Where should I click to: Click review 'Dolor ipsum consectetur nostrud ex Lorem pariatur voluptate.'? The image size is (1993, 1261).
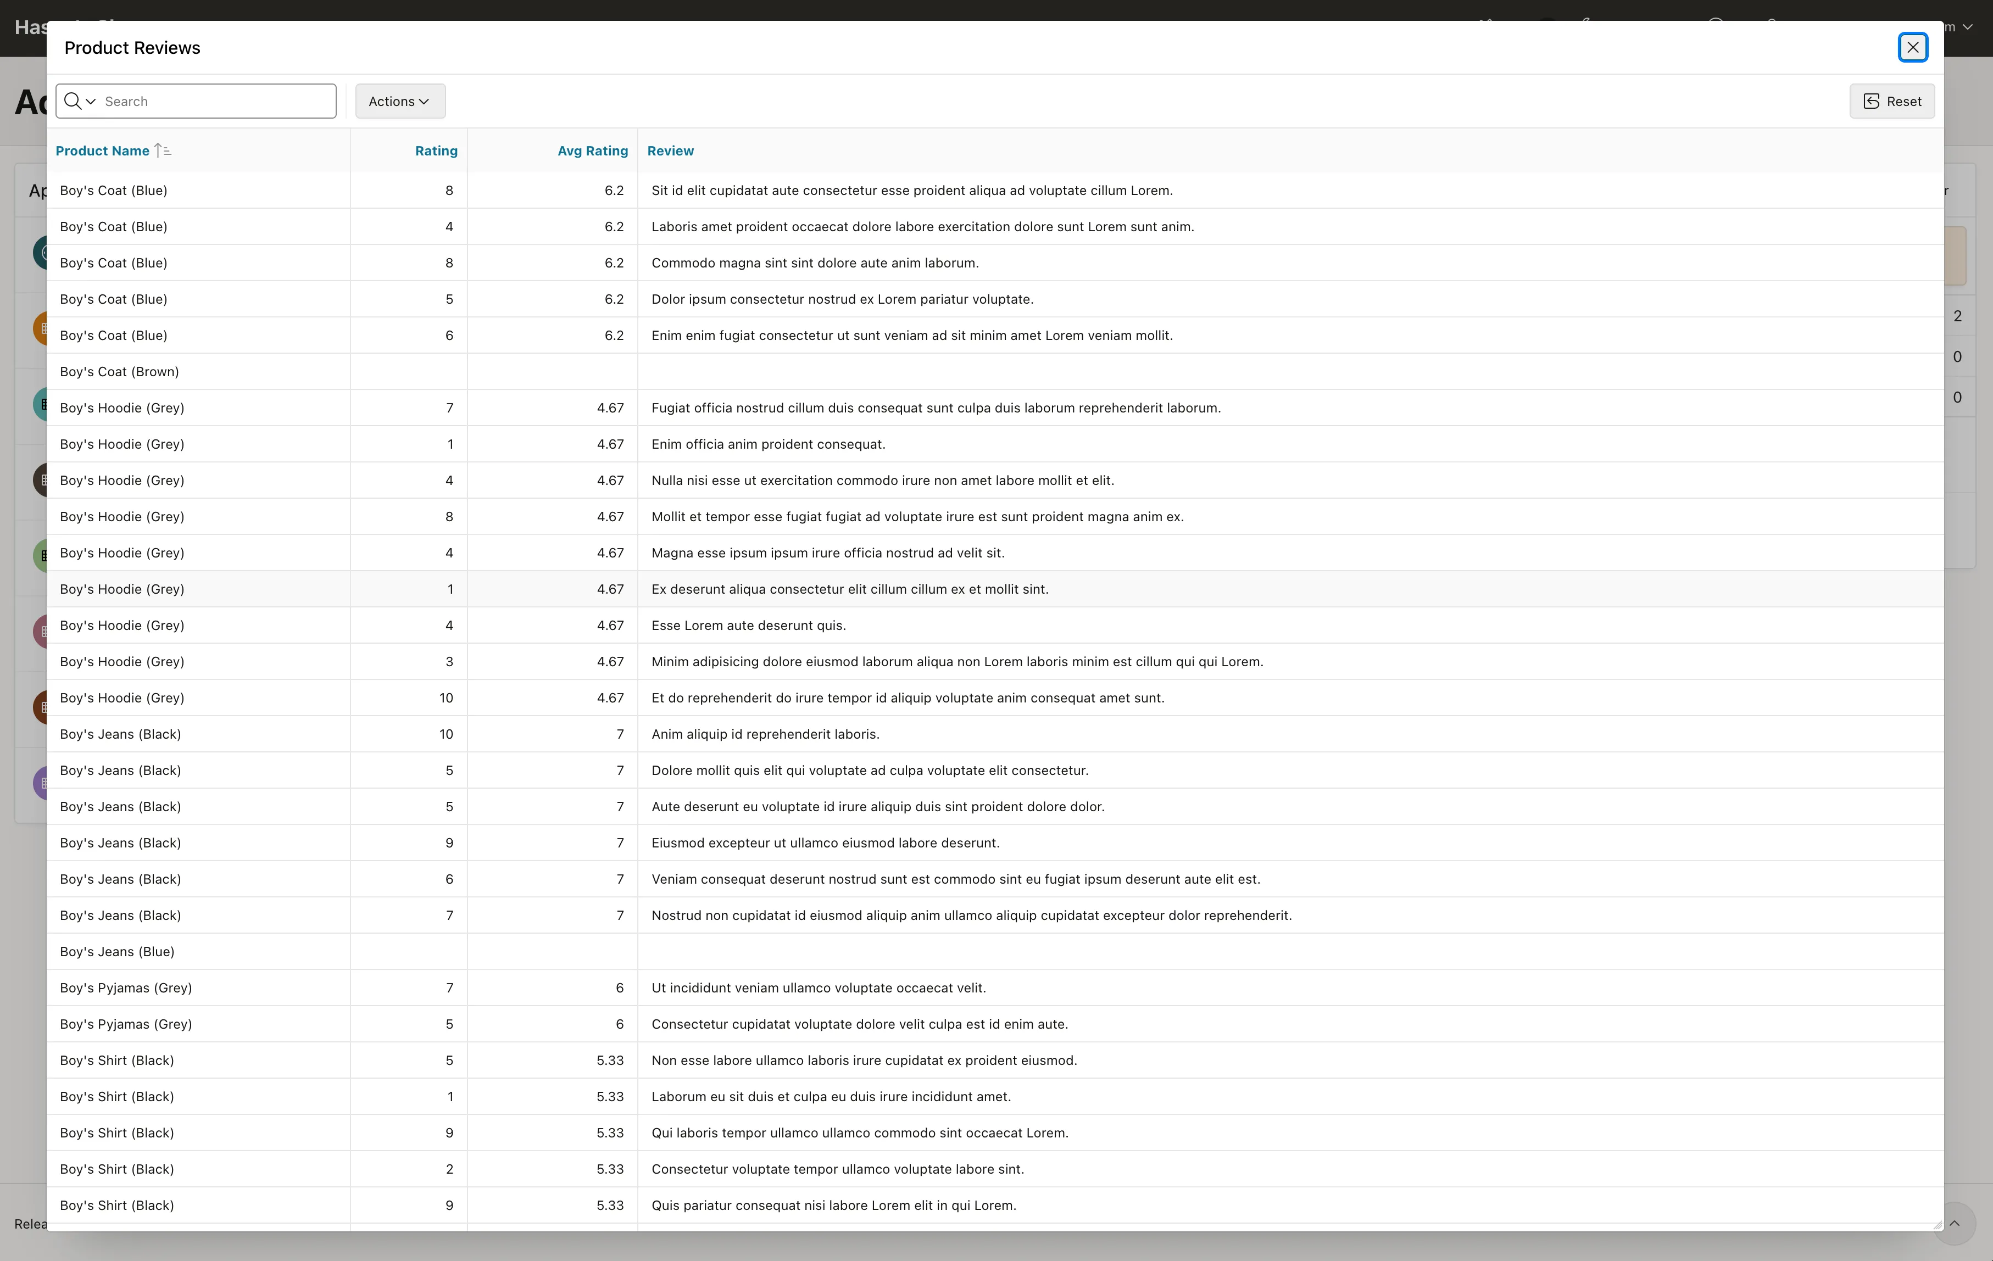(843, 299)
